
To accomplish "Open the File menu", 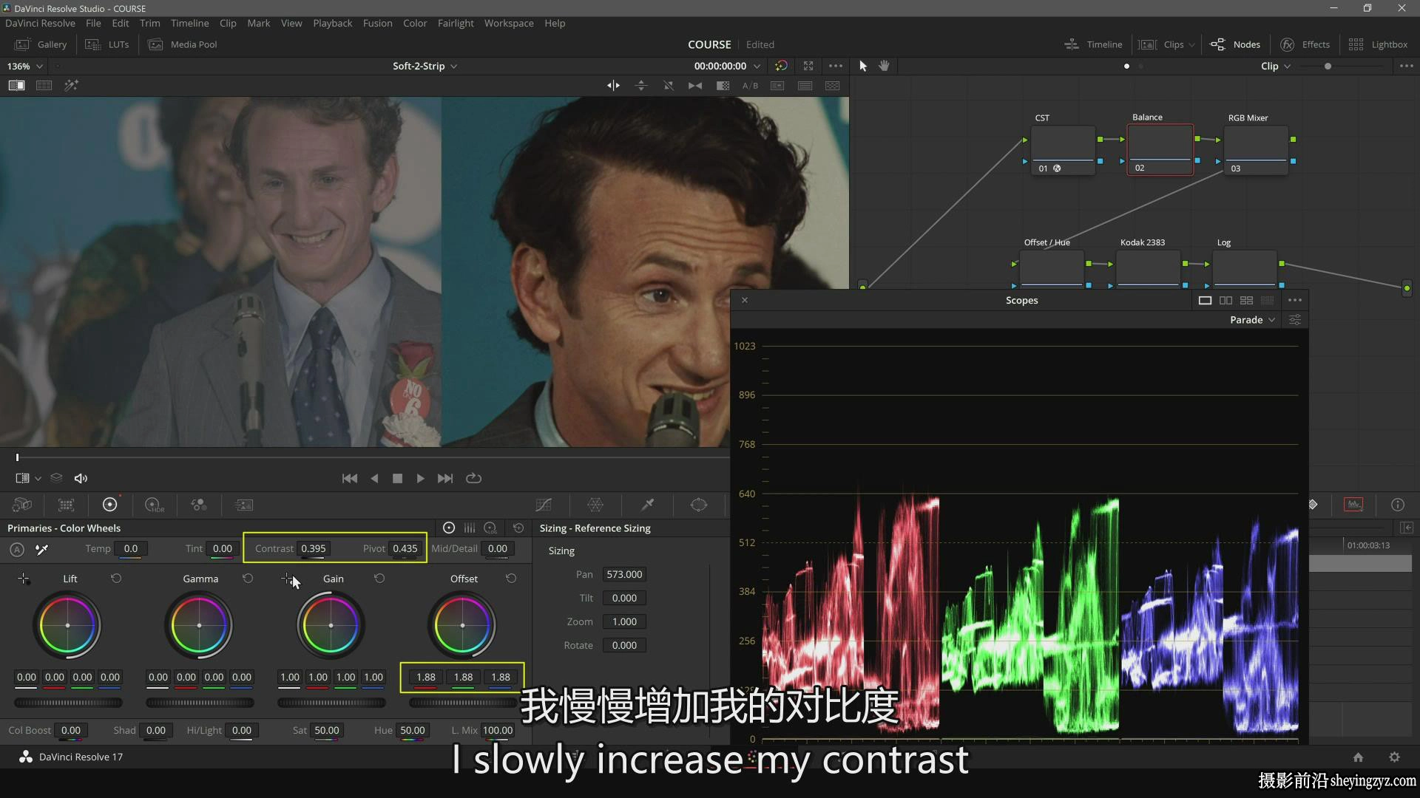I will click(x=93, y=23).
